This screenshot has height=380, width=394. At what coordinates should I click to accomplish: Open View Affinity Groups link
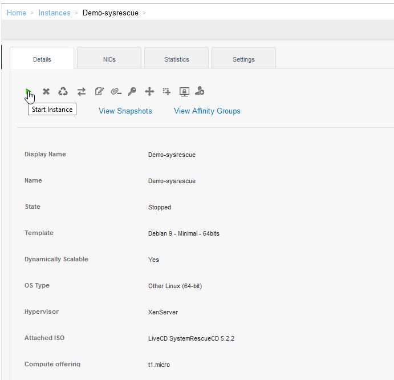[x=207, y=111]
